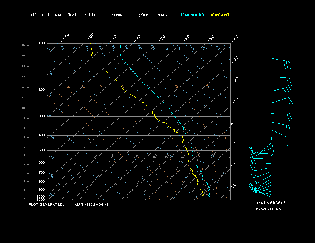
Task: Click the 700 pressure level label
Action: pyautogui.click(x=42, y=173)
